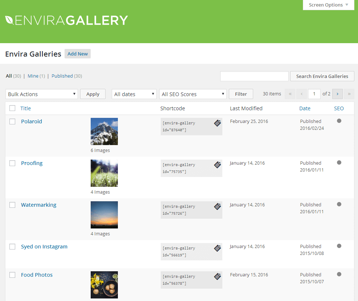
Task: Click the SEO score dot for Food Photos
Action: tap(339, 274)
